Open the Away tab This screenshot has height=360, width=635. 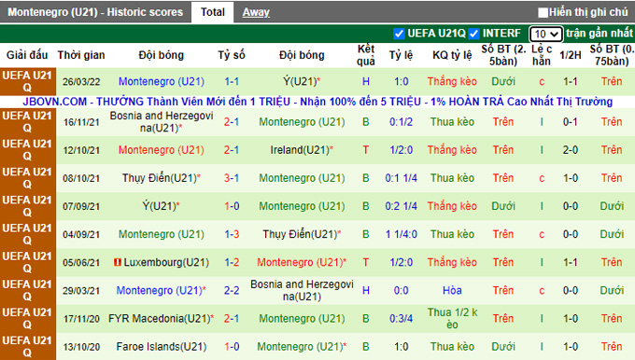pyautogui.click(x=256, y=12)
